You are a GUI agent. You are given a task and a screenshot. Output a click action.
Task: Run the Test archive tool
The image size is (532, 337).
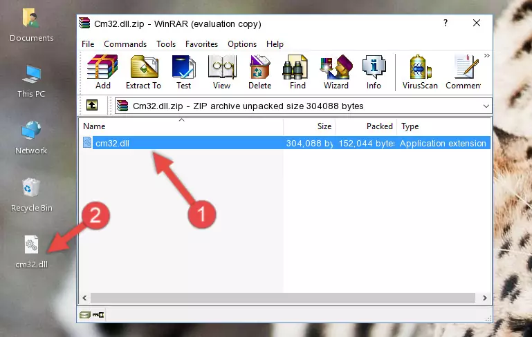tap(183, 72)
